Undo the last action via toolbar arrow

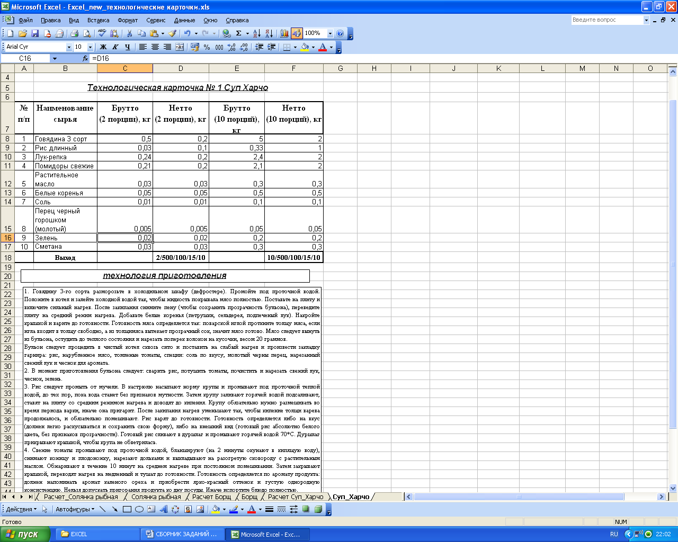tap(187, 33)
